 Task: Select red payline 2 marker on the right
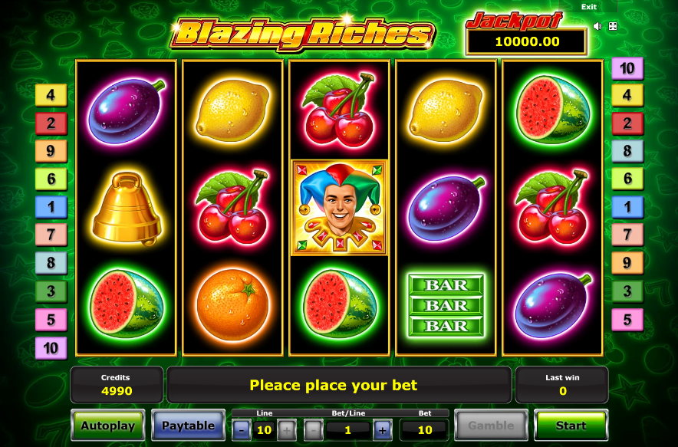coord(627,123)
